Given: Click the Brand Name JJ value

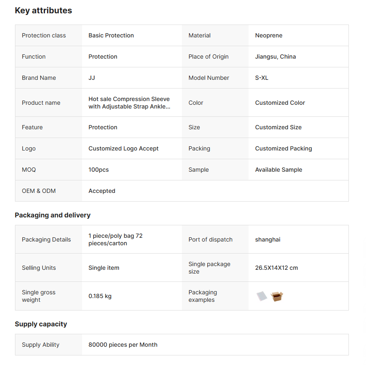Looking at the screenshot, I should (x=92, y=78).
